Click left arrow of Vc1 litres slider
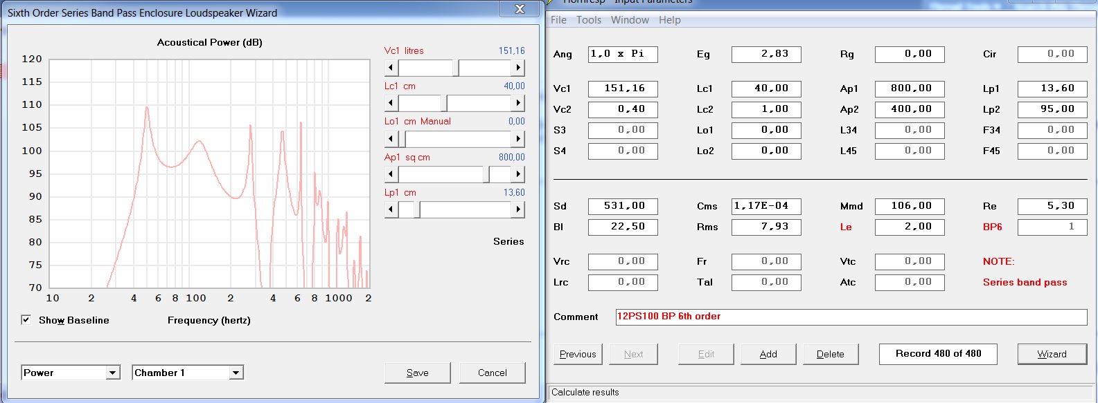1098x403 pixels. tap(391, 68)
